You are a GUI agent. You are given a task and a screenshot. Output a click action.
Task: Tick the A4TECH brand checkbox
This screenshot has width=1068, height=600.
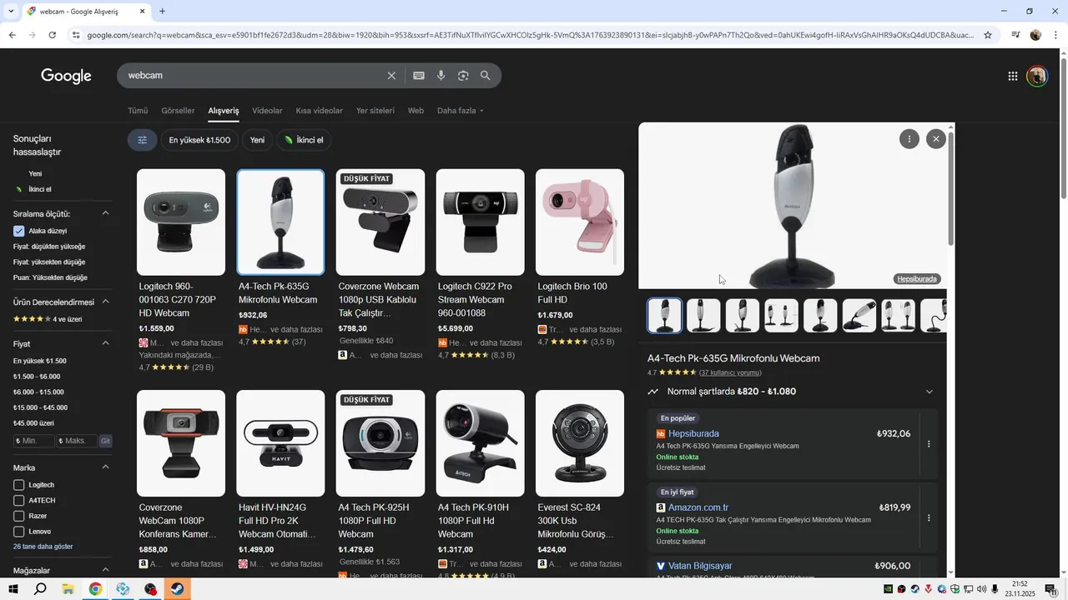tap(19, 501)
